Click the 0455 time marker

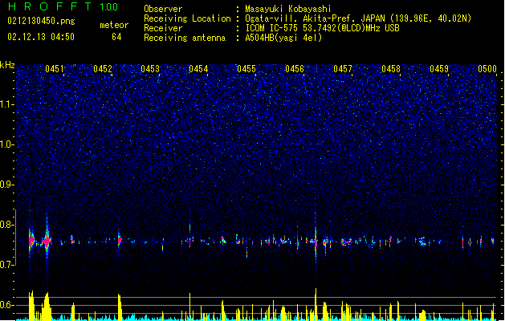[x=246, y=69]
